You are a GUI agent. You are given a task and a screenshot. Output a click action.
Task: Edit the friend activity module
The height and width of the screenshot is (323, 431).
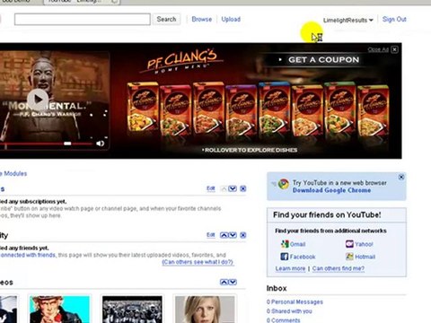[x=211, y=235]
